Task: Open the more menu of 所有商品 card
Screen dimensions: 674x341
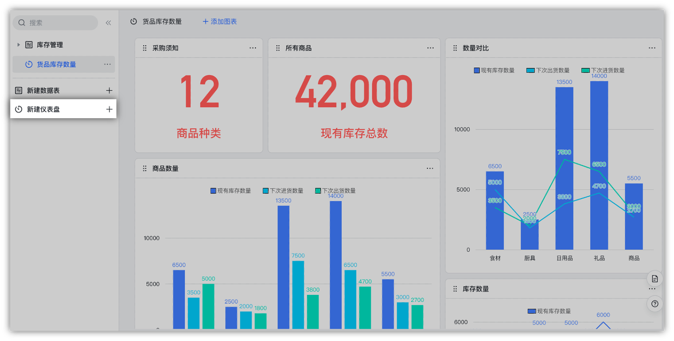Action: click(430, 48)
